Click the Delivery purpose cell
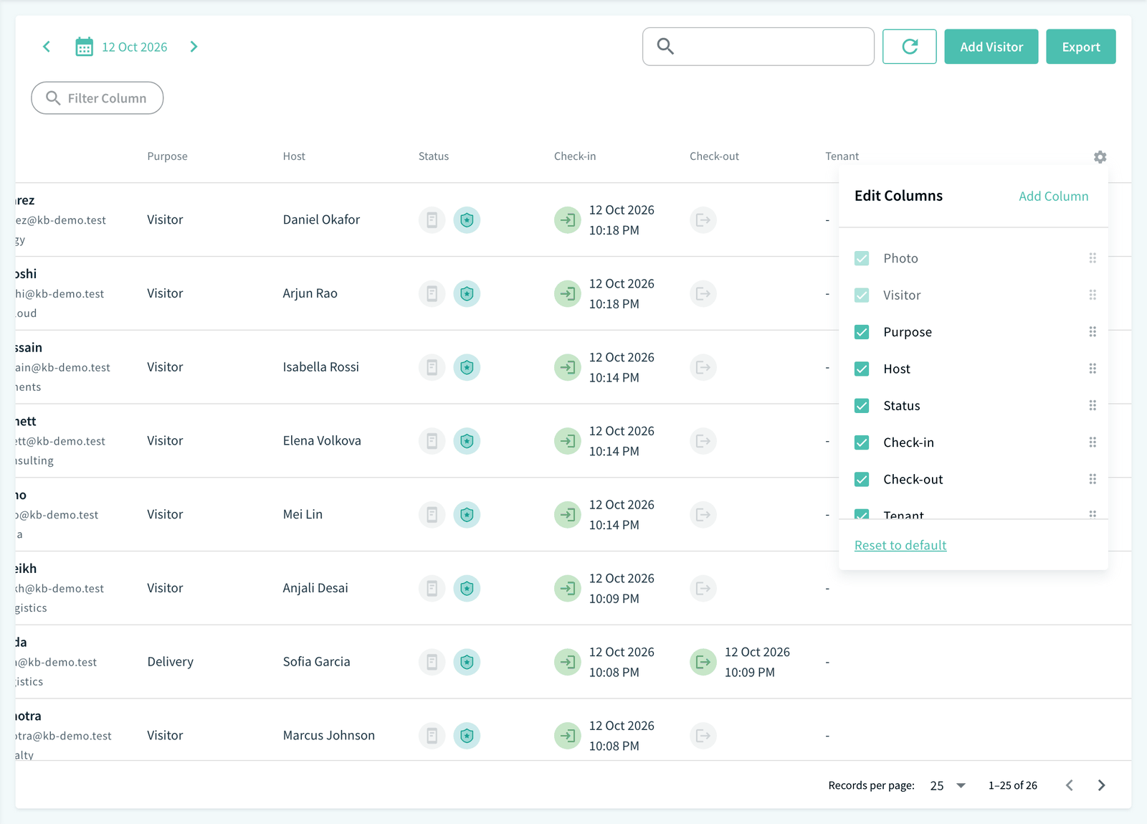 [x=171, y=662]
